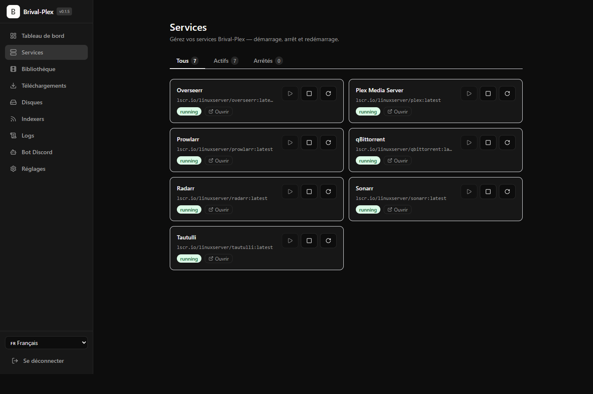Open the Indexers page

point(46,119)
